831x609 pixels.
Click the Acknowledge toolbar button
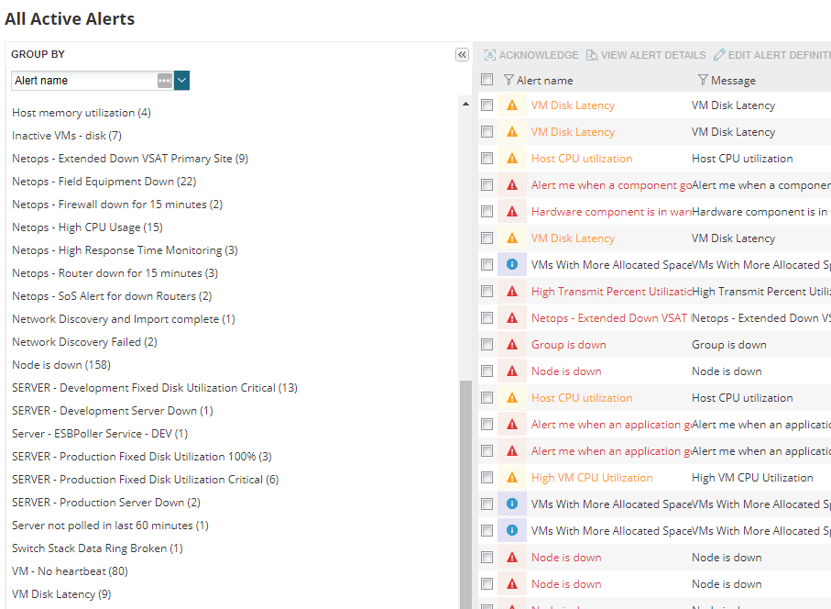point(531,55)
